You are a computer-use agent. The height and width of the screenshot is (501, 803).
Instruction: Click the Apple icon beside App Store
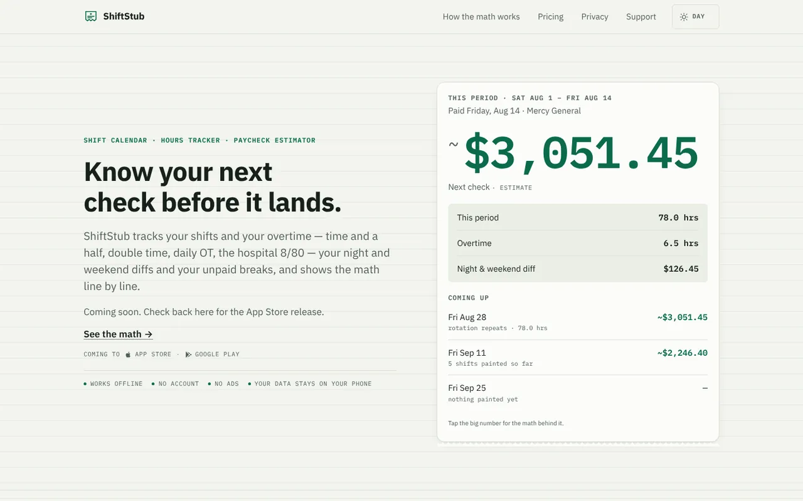[x=128, y=354]
